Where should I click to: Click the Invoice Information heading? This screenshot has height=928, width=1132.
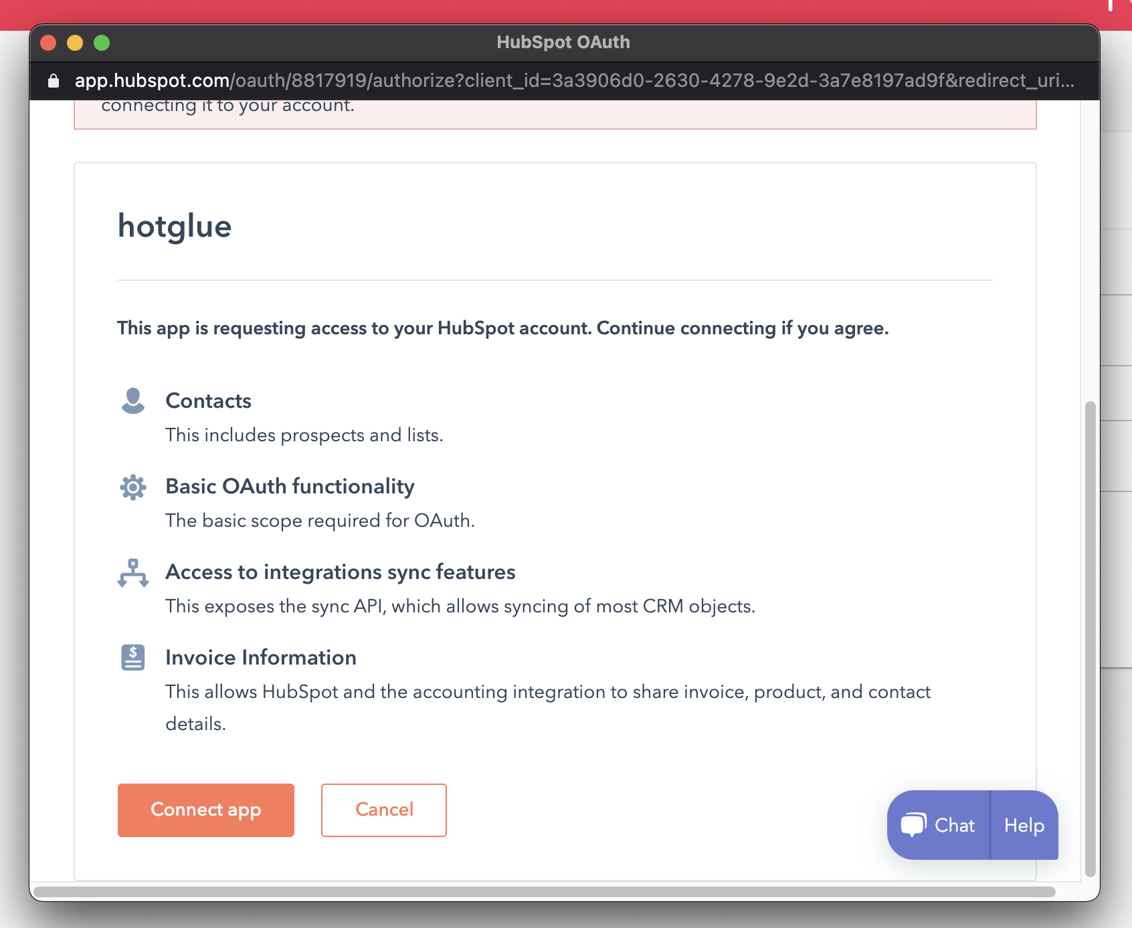pyautogui.click(x=261, y=657)
